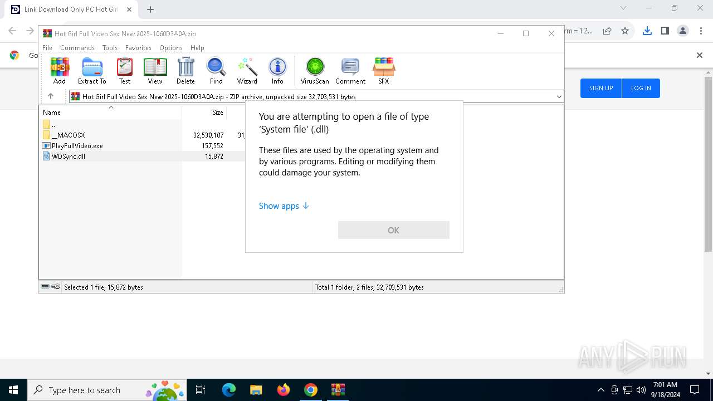Screen dimensions: 713x401
Task: Open volume control in tray
Action: click(641, 390)
